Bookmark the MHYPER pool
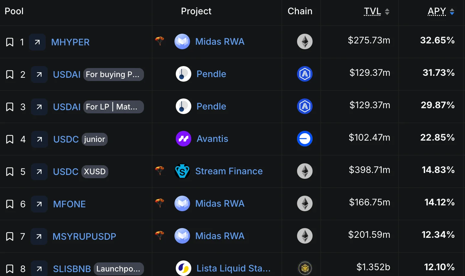The width and height of the screenshot is (465, 276). (x=10, y=42)
